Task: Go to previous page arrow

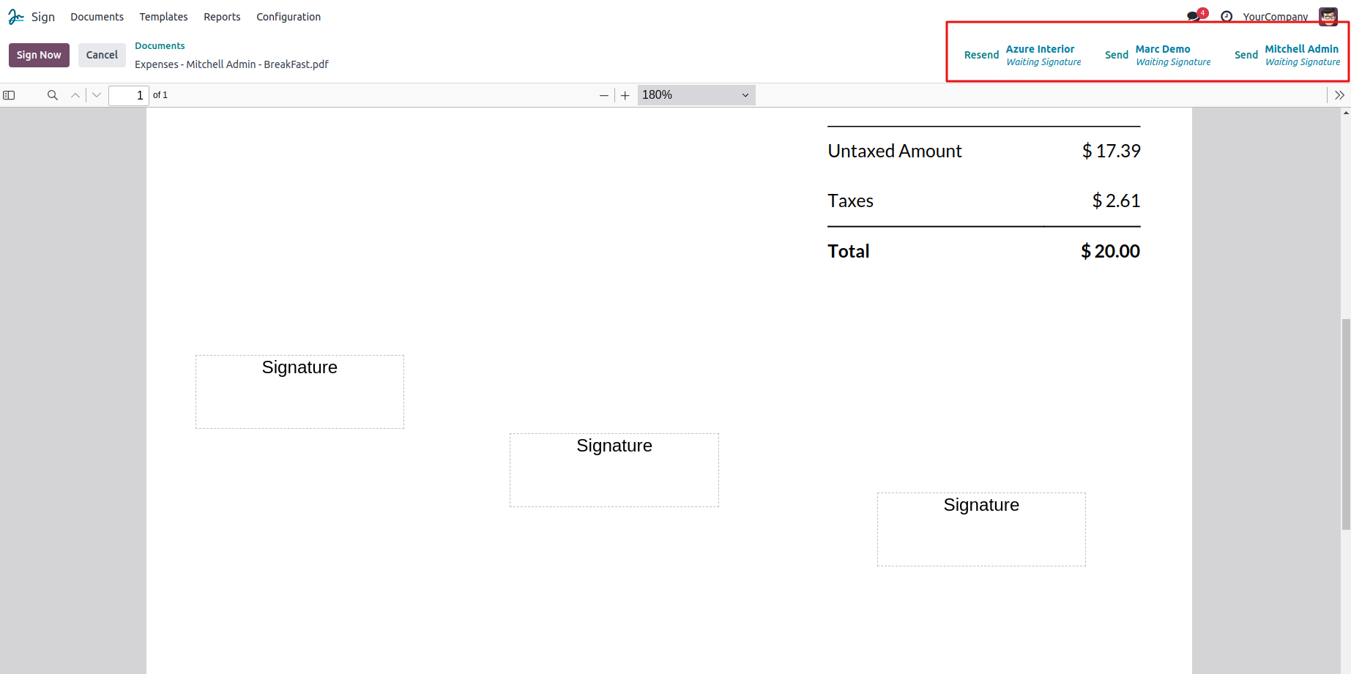Action: click(75, 95)
